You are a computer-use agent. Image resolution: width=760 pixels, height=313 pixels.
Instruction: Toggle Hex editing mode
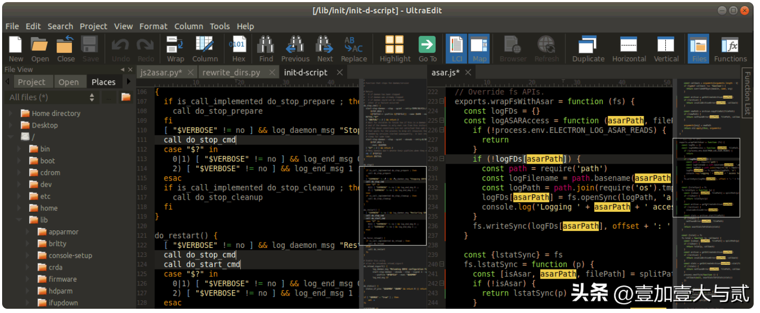pyautogui.click(x=239, y=49)
